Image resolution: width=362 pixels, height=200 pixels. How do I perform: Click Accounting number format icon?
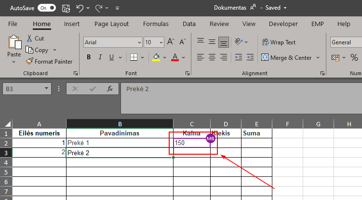(335, 57)
